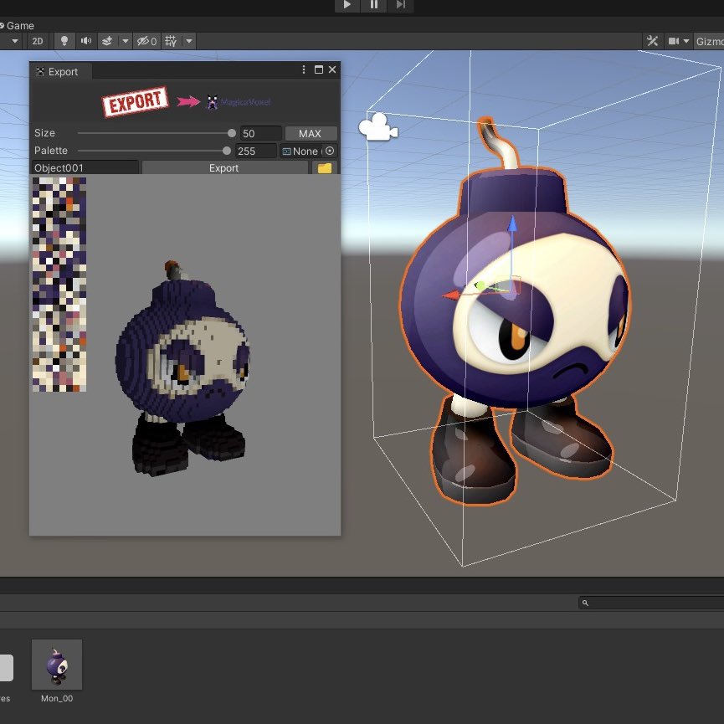Start Play mode with the play button

pyautogui.click(x=347, y=5)
